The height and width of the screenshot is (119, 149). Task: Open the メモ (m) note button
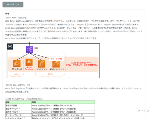click(142, 110)
